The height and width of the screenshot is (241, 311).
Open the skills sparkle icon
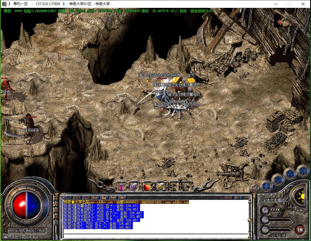290,174
